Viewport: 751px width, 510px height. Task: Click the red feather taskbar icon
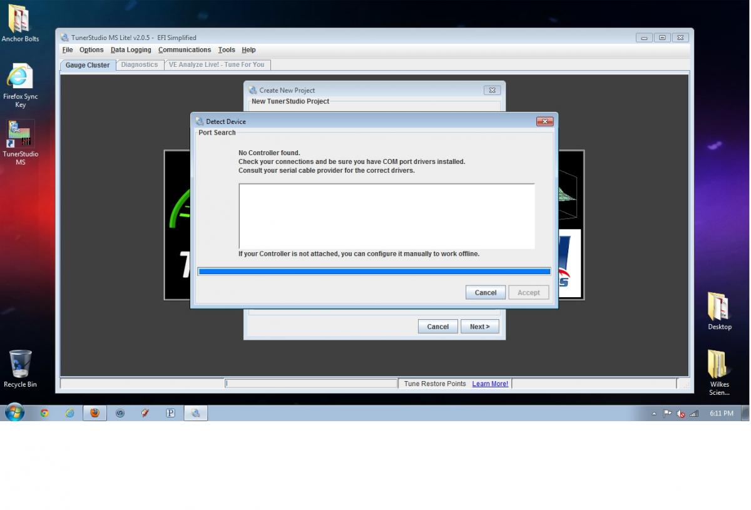pyautogui.click(x=145, y=413)
